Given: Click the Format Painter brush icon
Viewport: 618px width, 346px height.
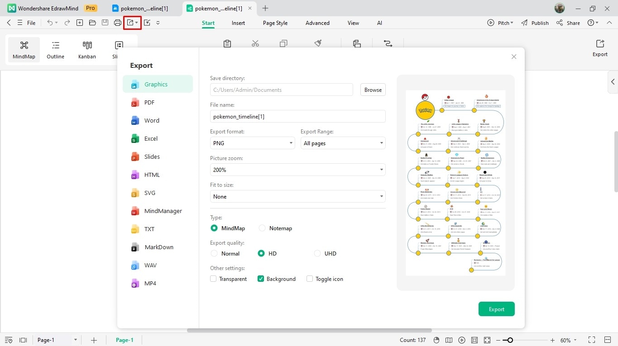Looking at the screenshot, I should (318, 43).
